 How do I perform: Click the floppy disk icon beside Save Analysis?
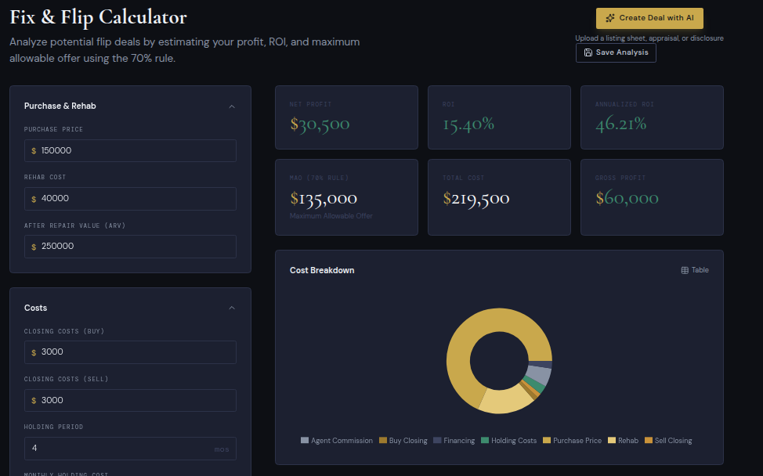pyautogui.click(x=588, y=52)
